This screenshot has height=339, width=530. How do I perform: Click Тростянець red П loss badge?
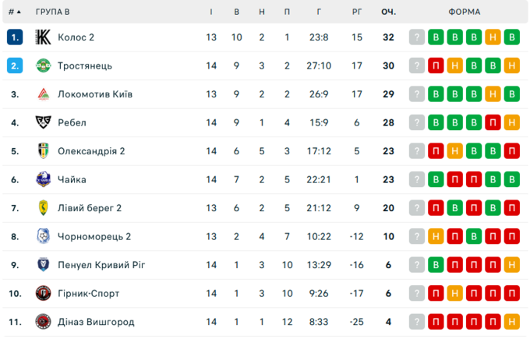tap(436, 66)
